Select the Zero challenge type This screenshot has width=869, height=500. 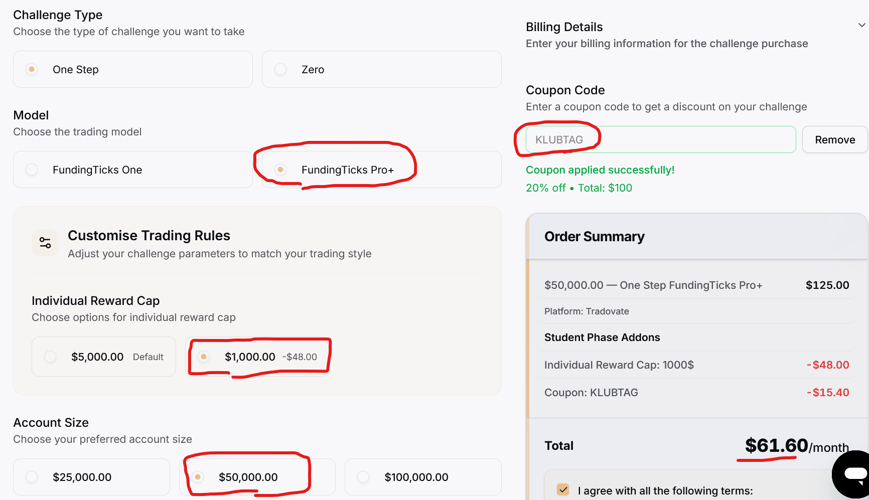(x=281, y=69)
